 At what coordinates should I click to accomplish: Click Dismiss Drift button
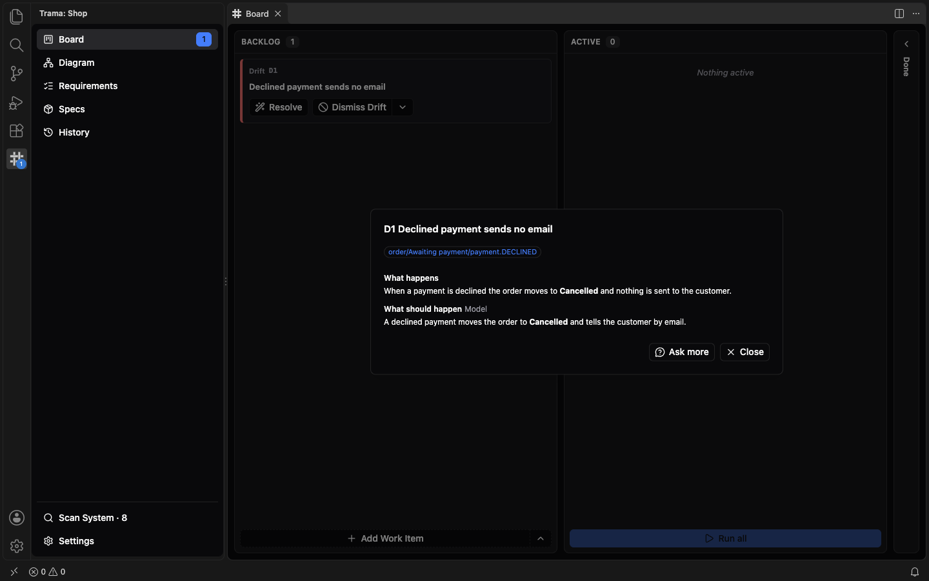352,107
